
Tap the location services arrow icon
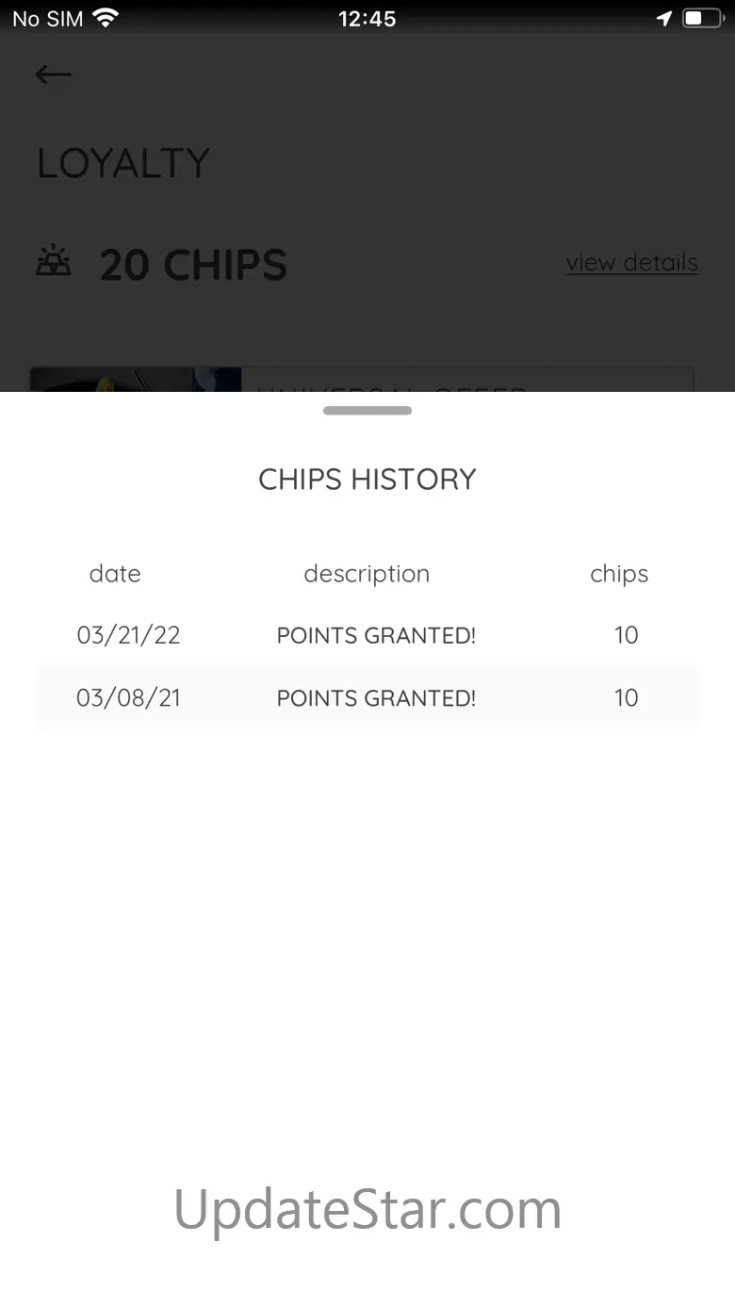tap(664, 18)
